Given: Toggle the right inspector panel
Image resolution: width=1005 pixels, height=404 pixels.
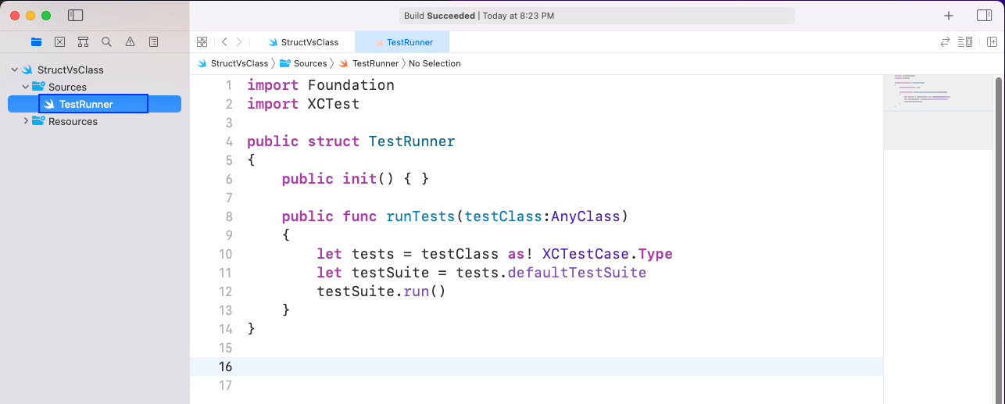Looking at the screenshot, I should click(984, 16).
